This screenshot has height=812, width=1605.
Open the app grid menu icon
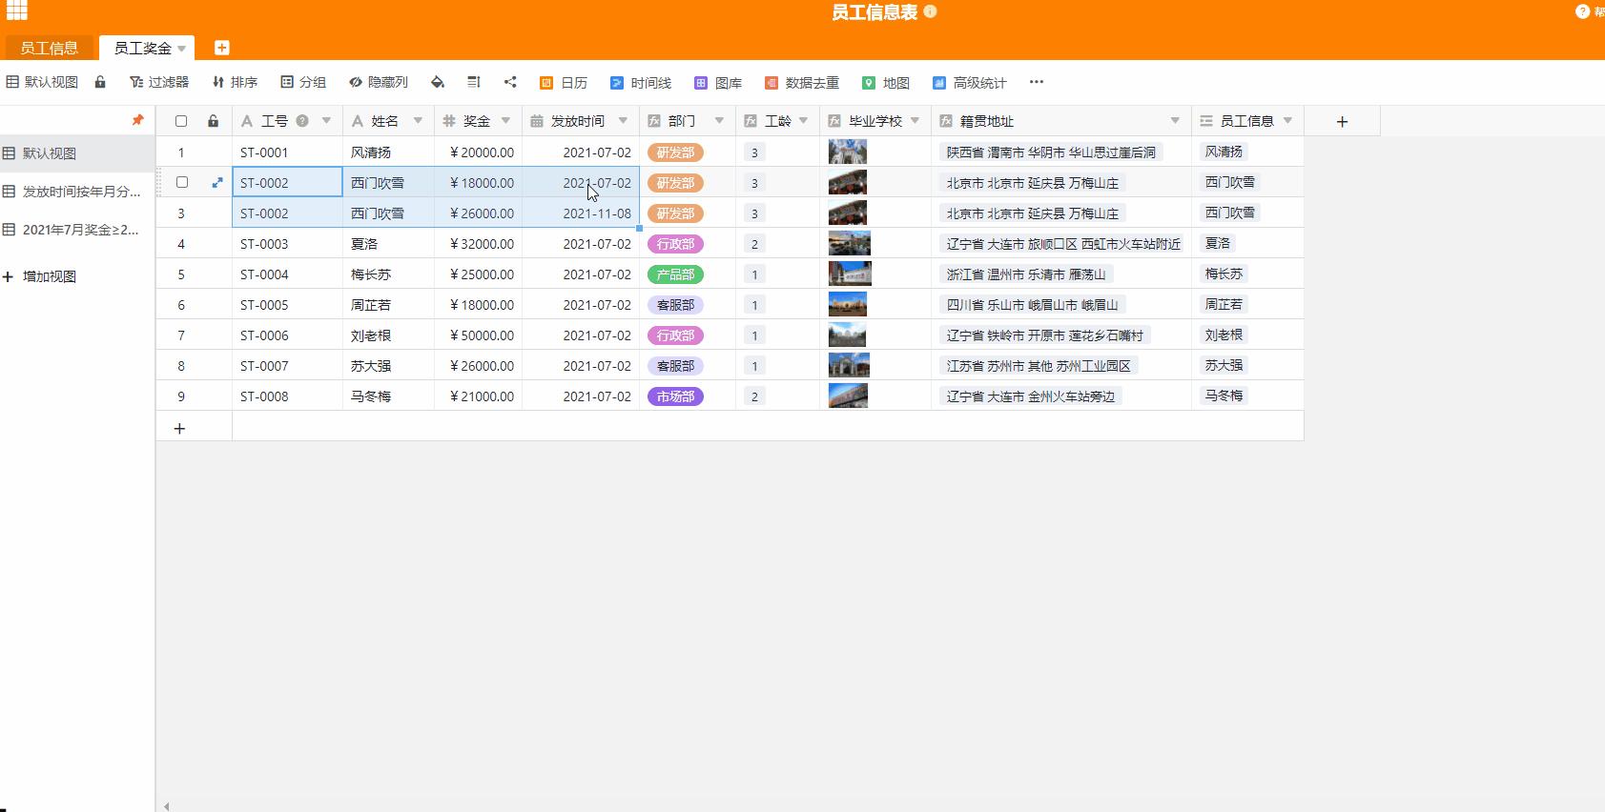(x=17, y=11)
